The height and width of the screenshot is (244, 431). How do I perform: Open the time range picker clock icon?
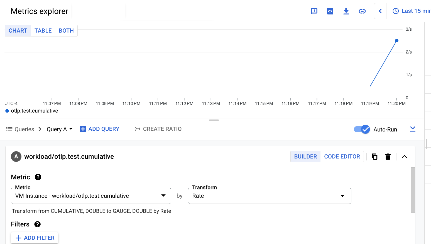coord(396,11)
